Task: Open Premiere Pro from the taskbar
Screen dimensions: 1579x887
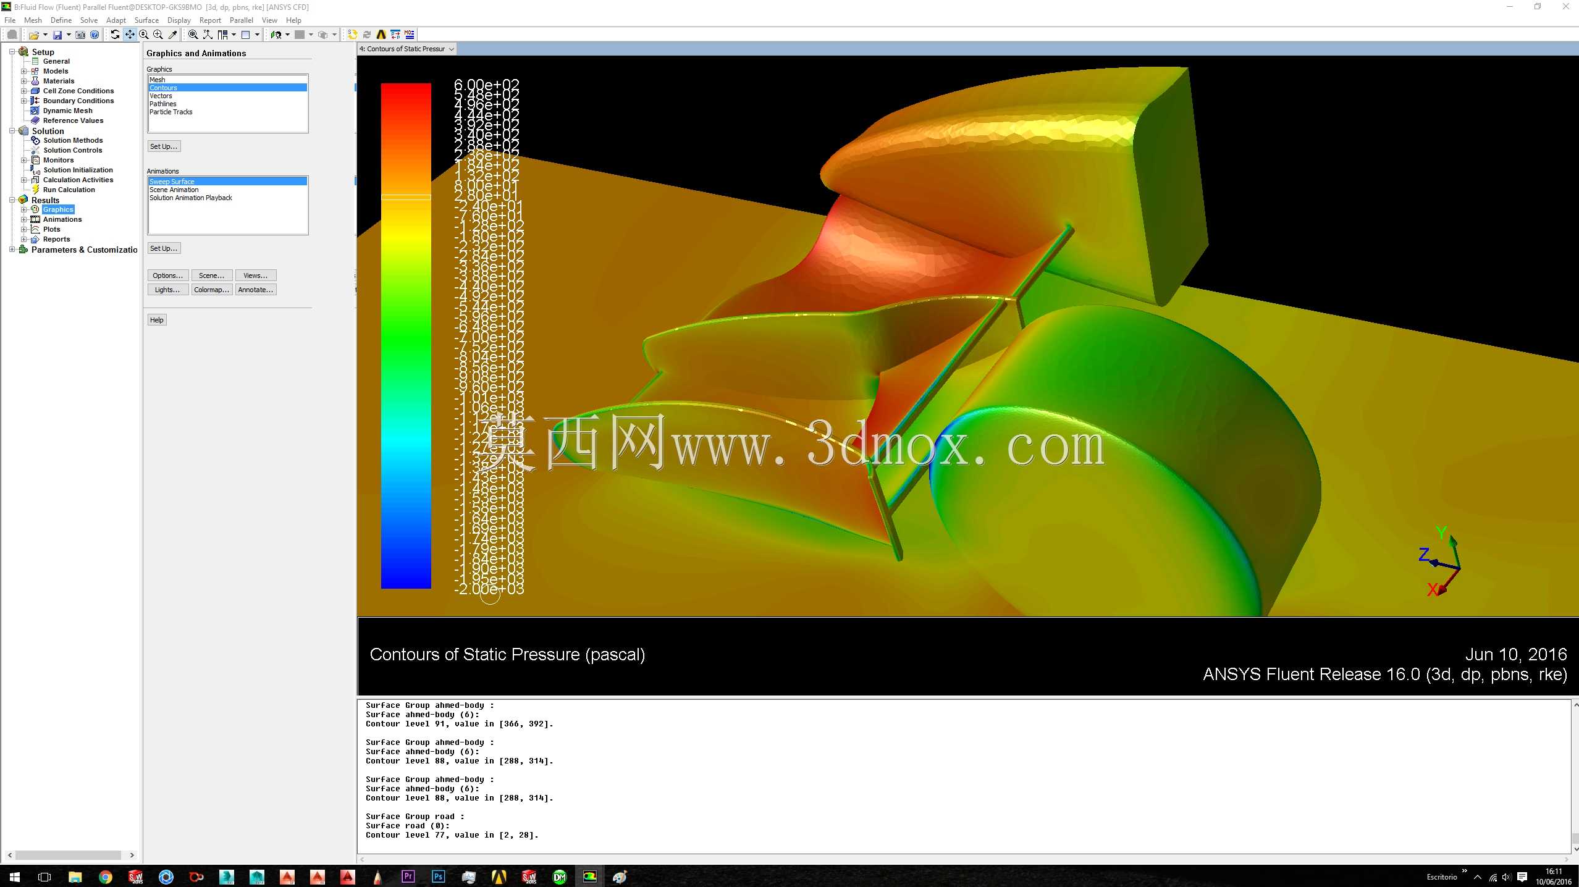Action: coord(408,876)
